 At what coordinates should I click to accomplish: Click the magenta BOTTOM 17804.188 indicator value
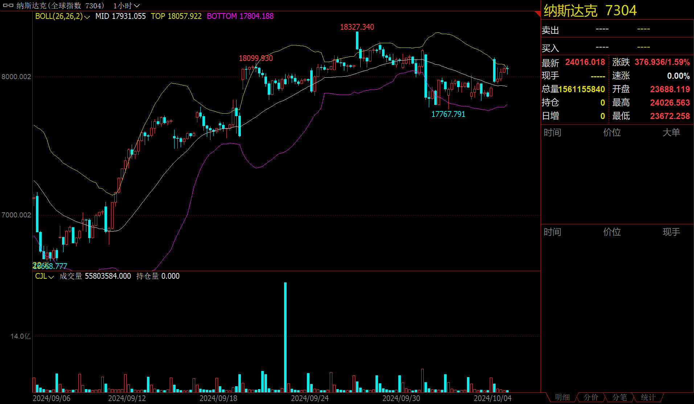tap(240, 16)
